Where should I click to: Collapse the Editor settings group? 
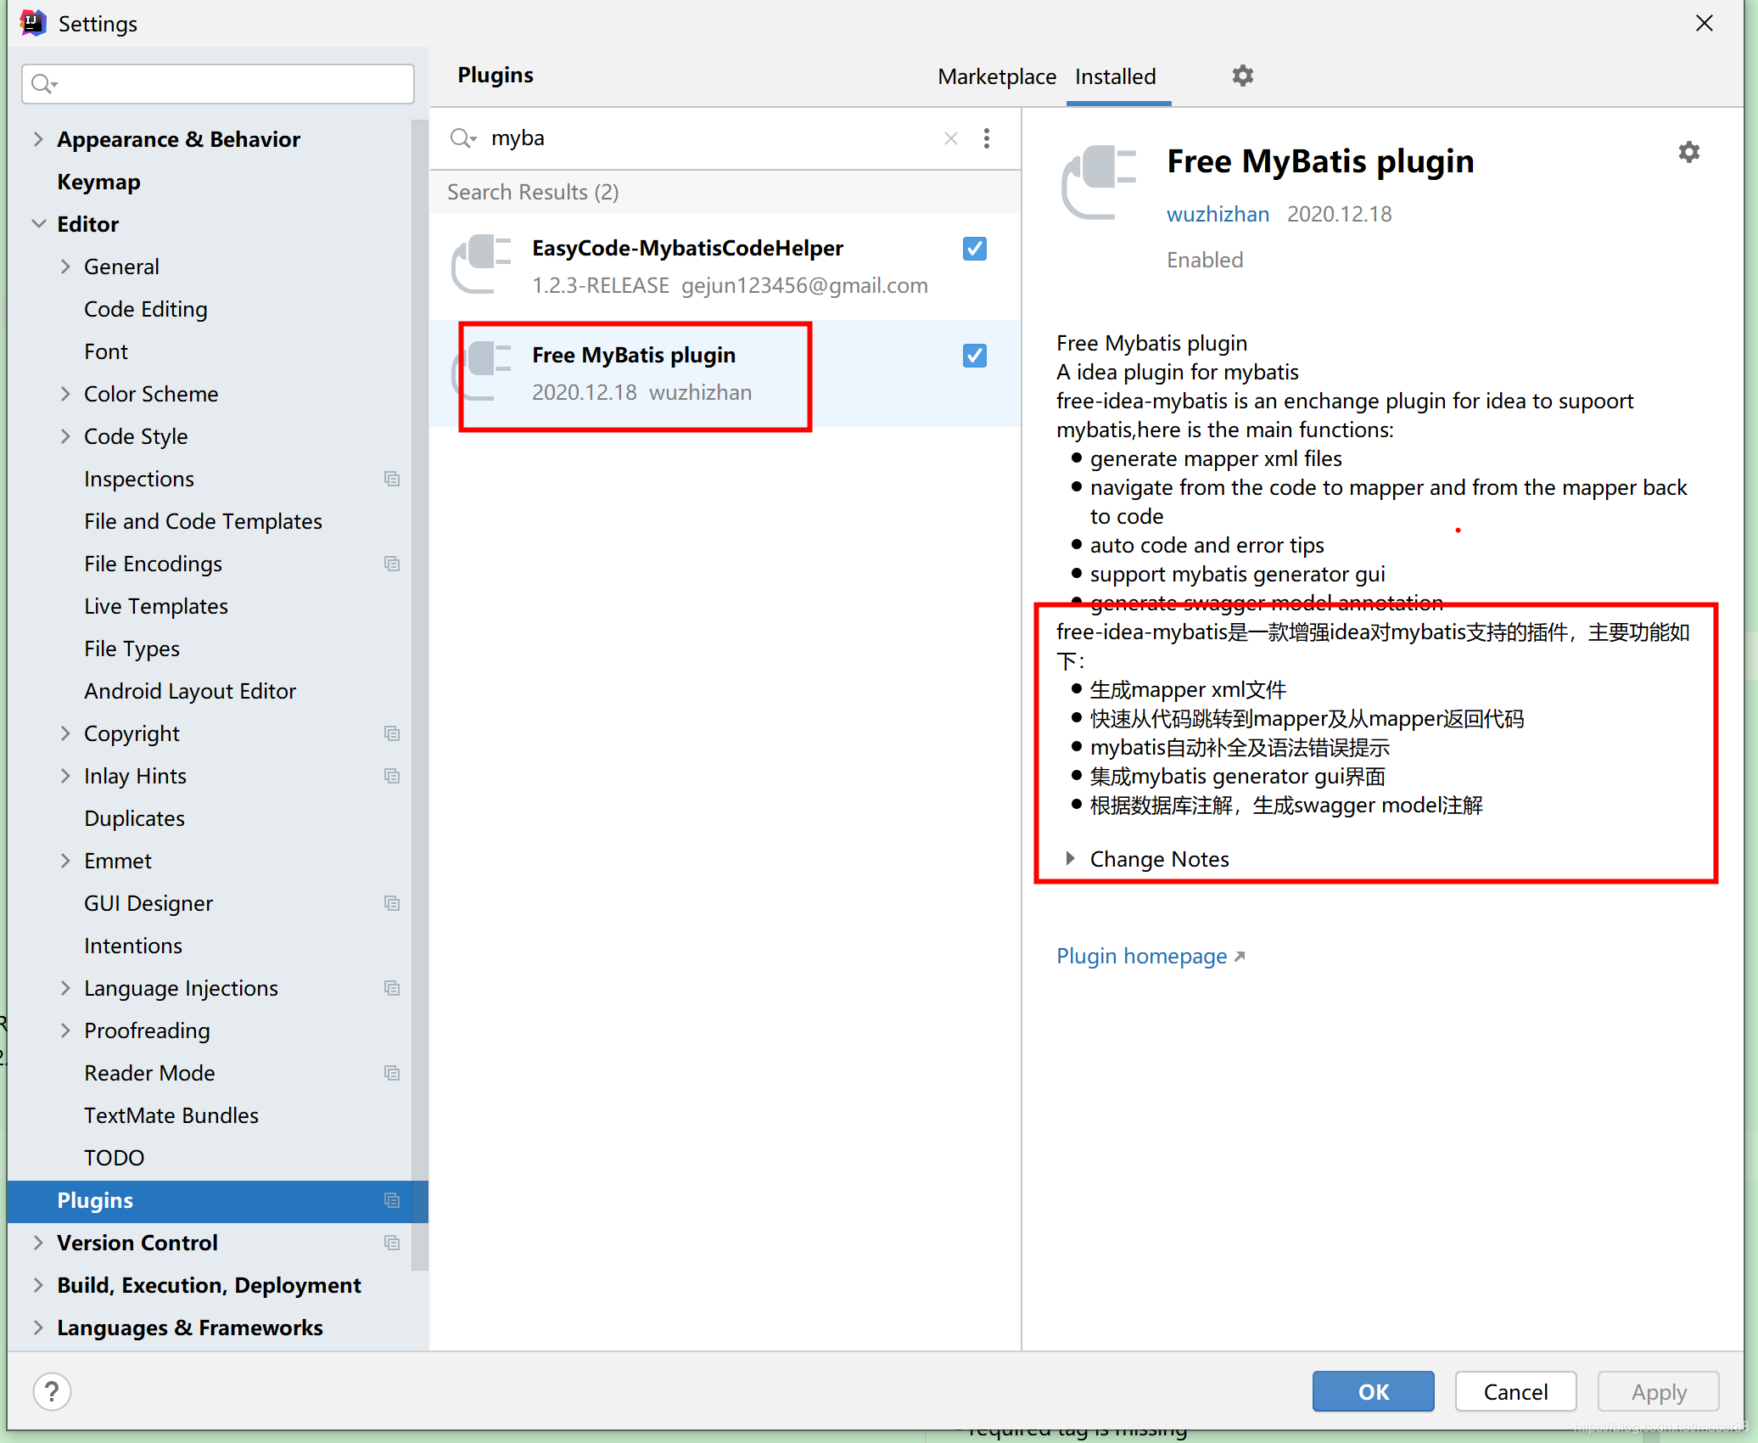38,224
